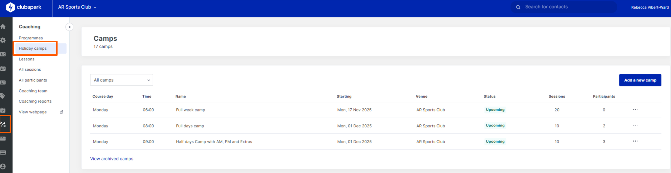Viewport: 671px width, 173px height.
Task: Click the Camps page heading
Action: tap(105, 38)
